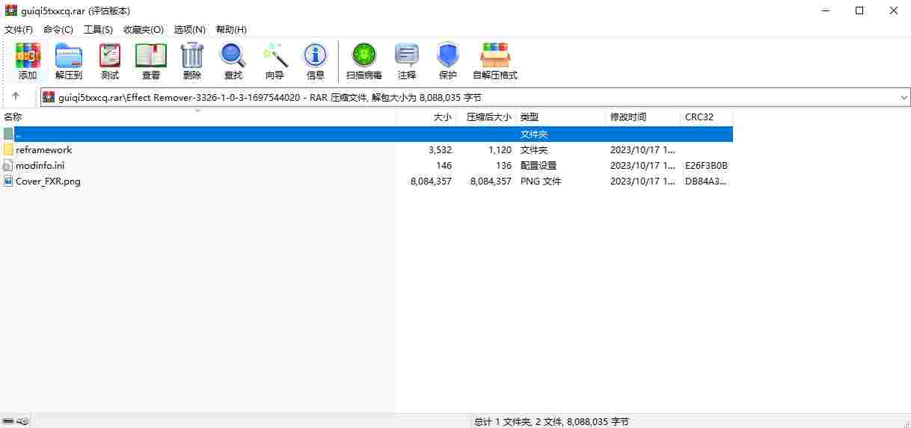Click the 自解压格式 (SFX) toolbar icon
This screenshot has height=428, width=911.
[x=495, y=55]
